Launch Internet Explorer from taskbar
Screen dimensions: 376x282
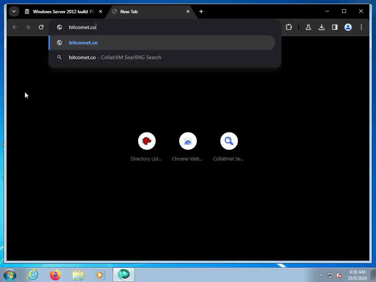click(33, 275)
